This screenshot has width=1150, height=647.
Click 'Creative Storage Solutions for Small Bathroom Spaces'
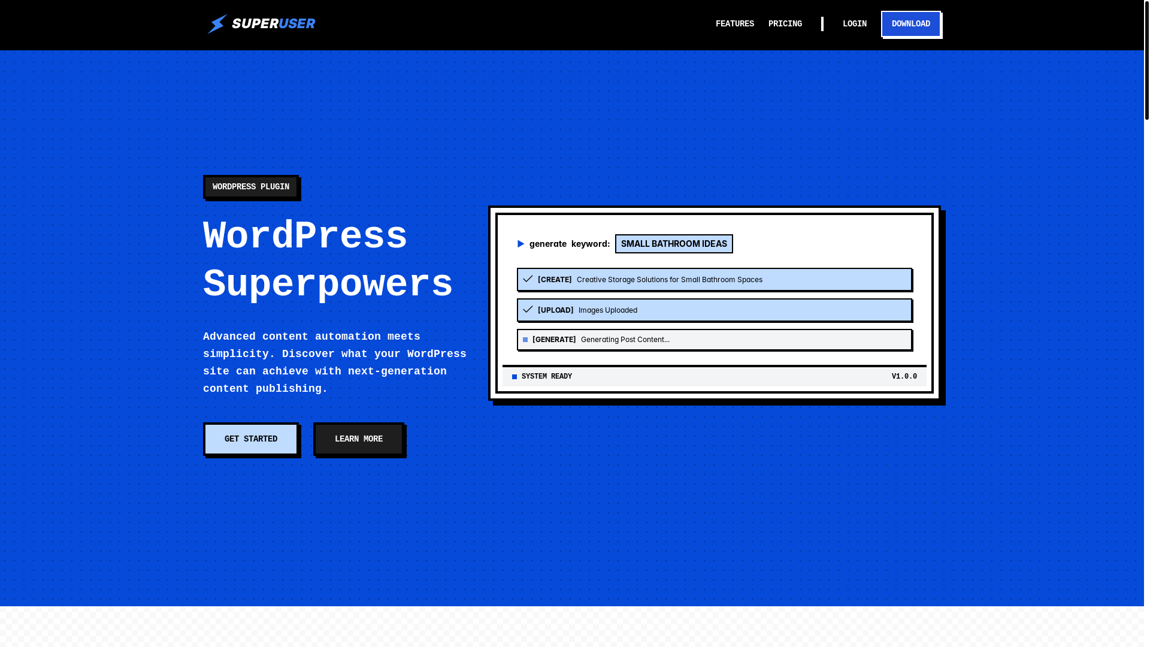tap(670, 280)
